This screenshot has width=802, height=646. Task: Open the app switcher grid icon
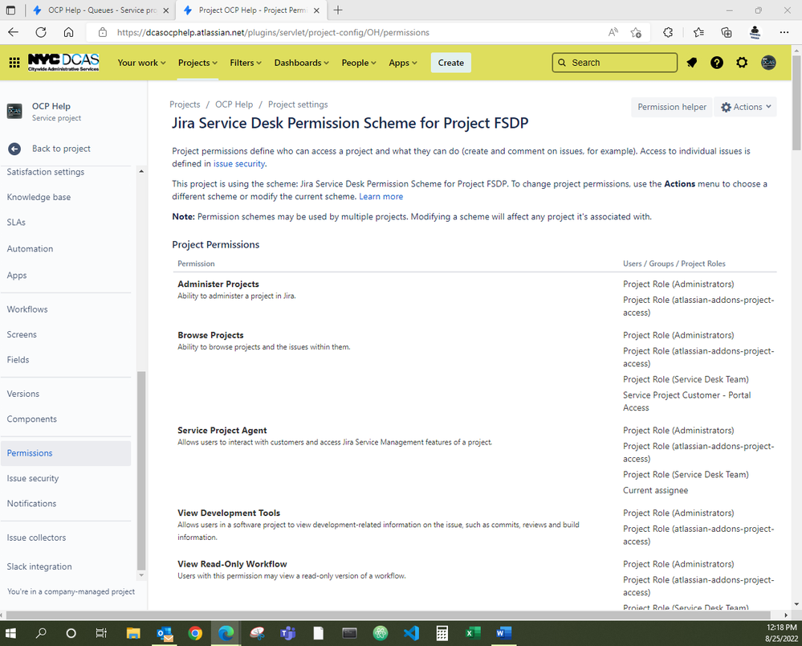14,63
